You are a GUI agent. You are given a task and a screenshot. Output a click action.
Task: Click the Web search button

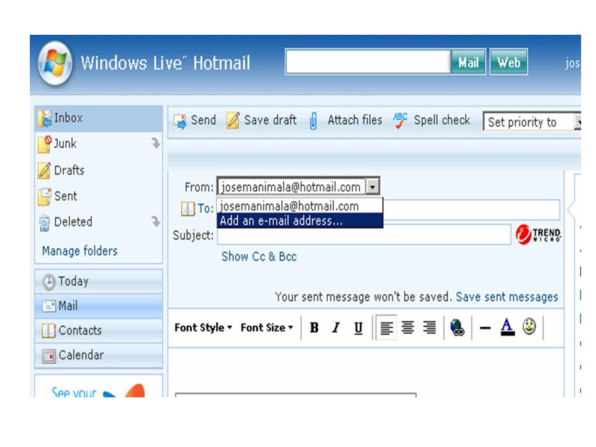[508, 62]
